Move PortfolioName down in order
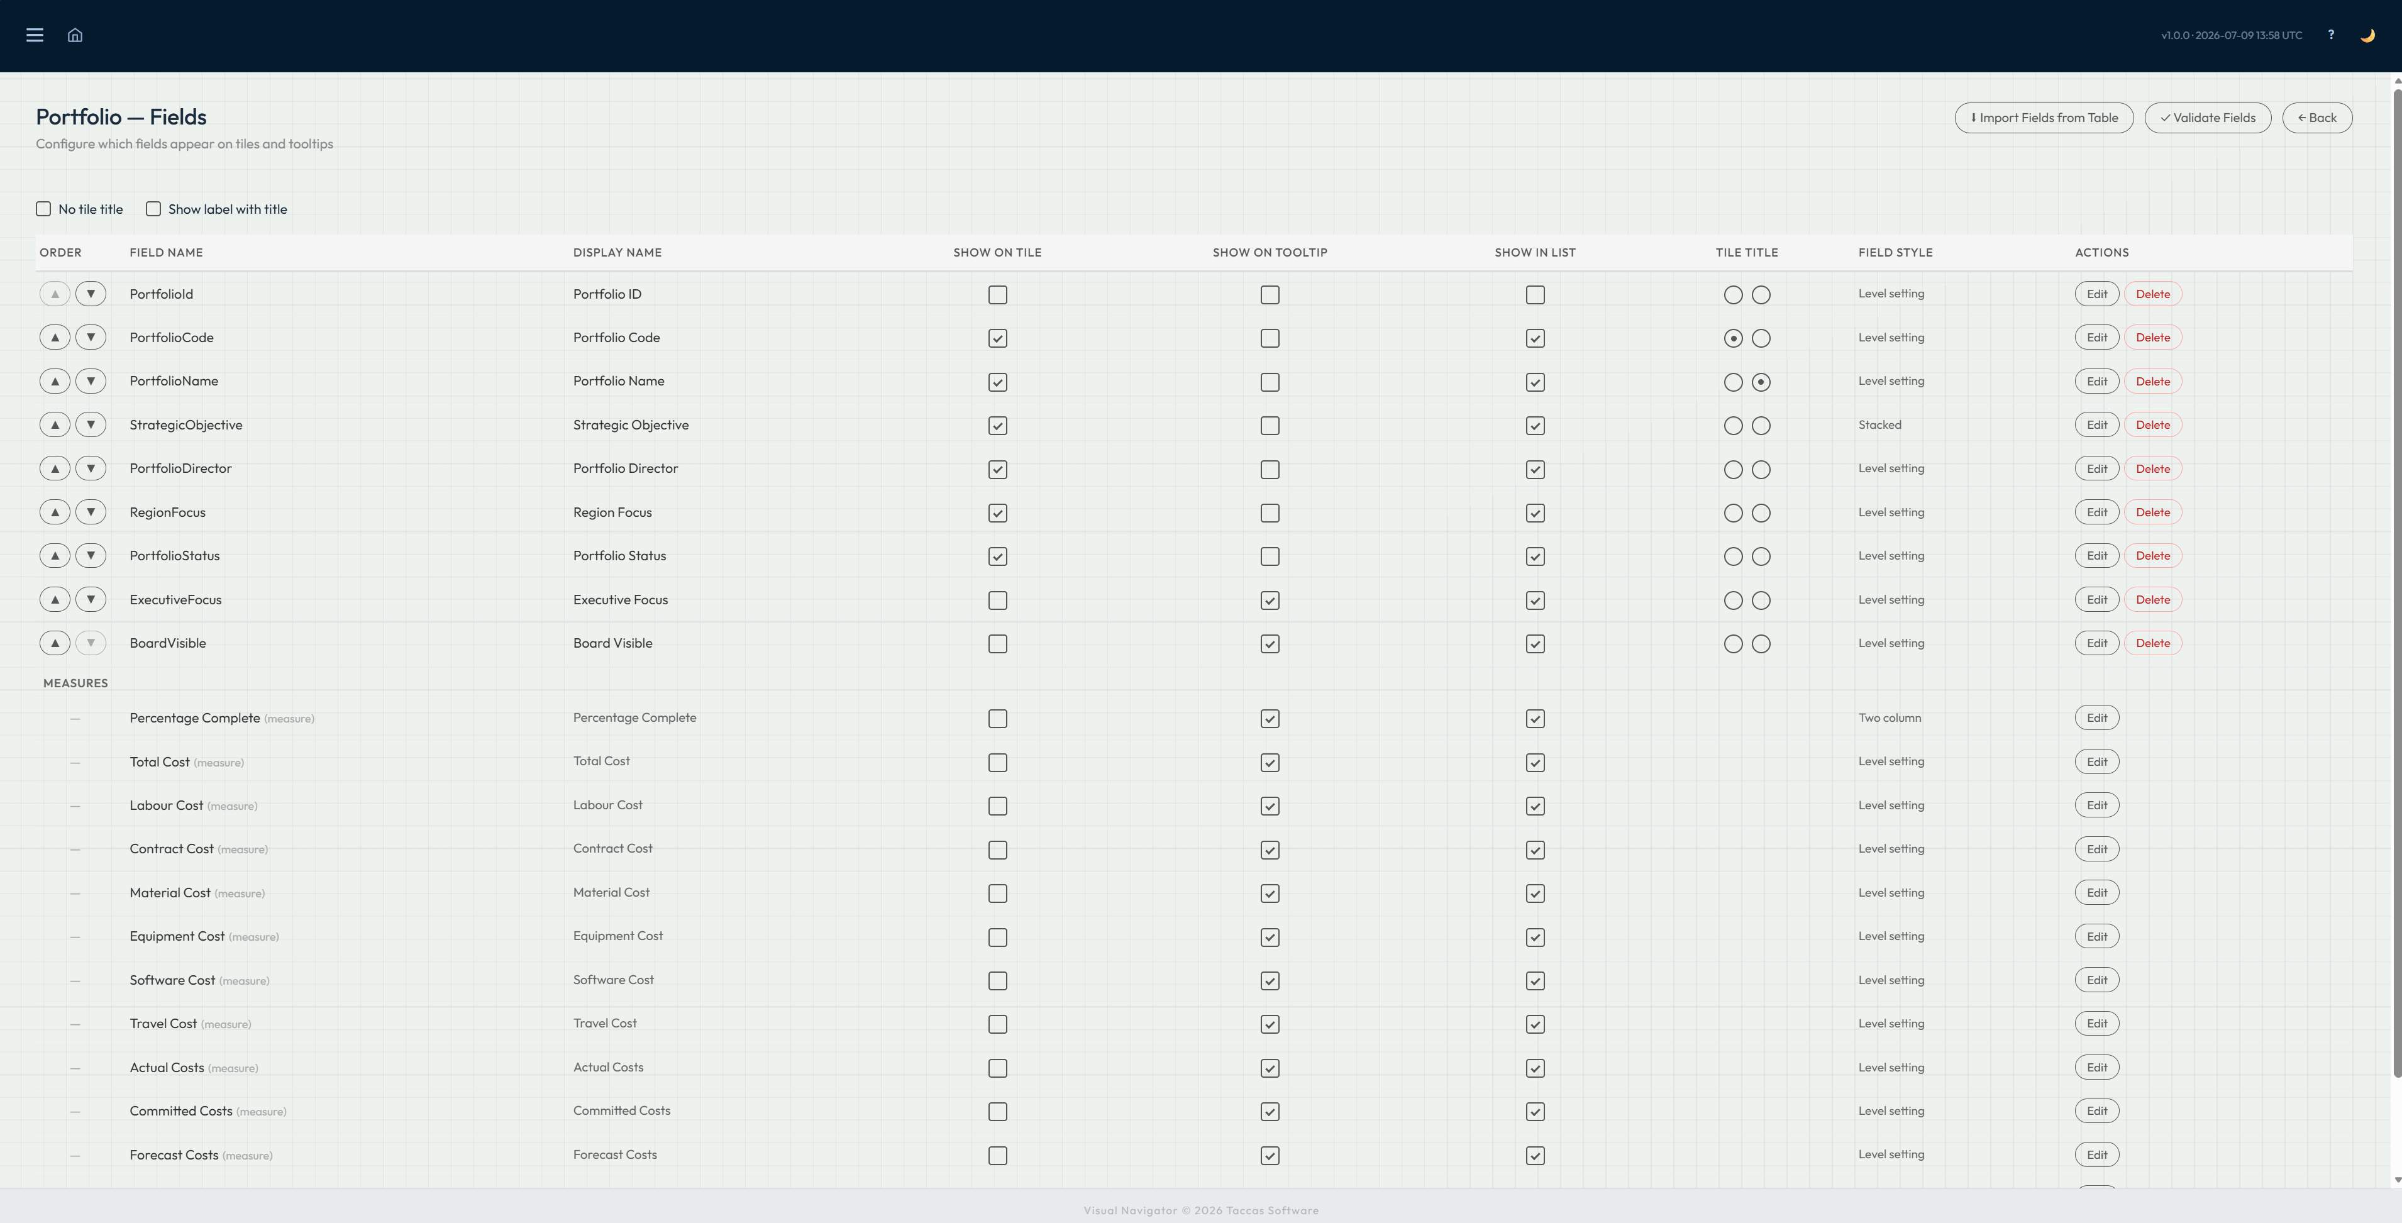Screen dimensions: 2402x1223 tap(91, 381)
